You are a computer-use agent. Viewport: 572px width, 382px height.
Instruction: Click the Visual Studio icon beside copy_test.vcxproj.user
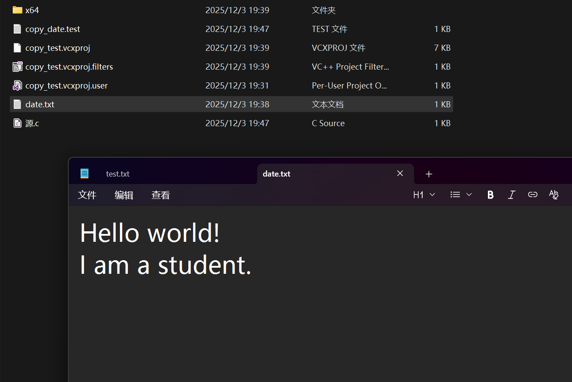18,85
